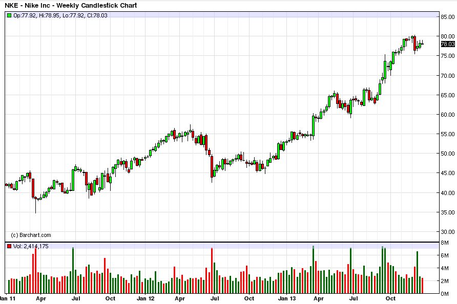This screenshot has height=304, width=457.
Task: Click the 65.00 price axis label
Action: (x=448, y=95)
